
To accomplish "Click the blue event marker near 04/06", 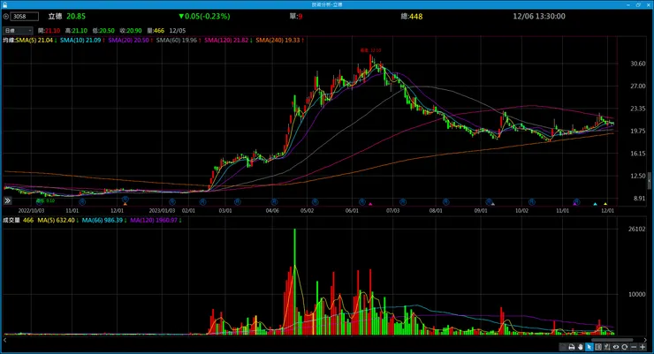I will (x=274, y=202).
